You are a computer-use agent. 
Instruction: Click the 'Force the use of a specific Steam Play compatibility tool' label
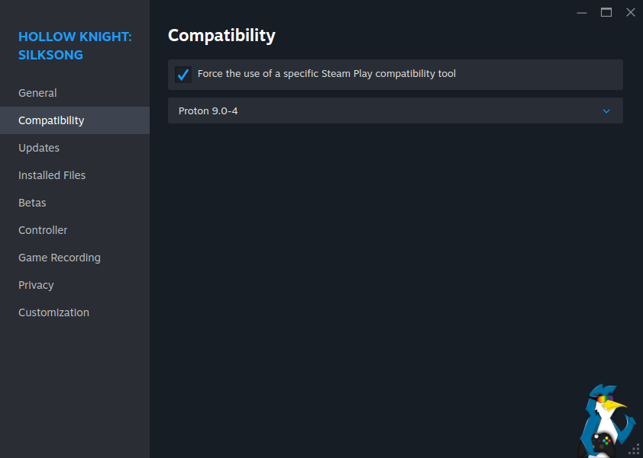tap(326, 74)
